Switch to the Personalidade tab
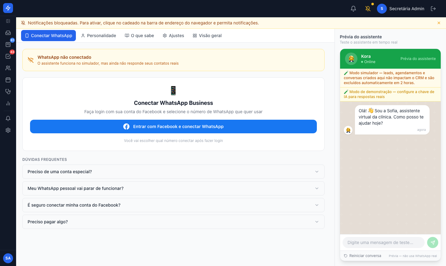Screen dimensions: 446x266 coord(98,36)
